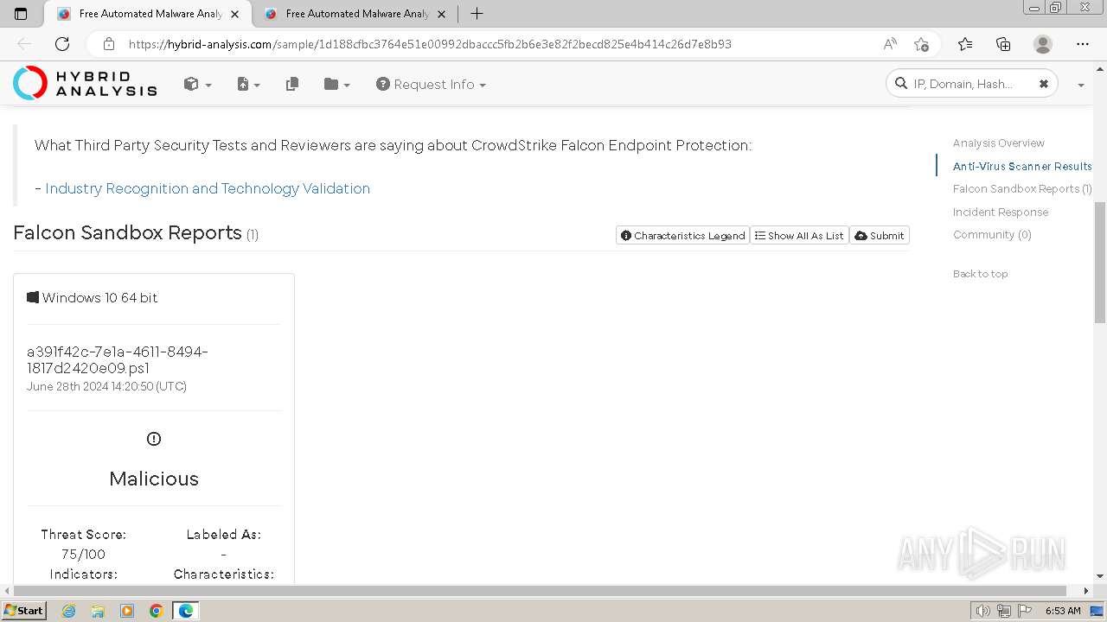The width and height of the screenshot is (1107, 622).
Task: Jump to Anti-Virus Scanner Results section
Action: tap(1022, 166)
